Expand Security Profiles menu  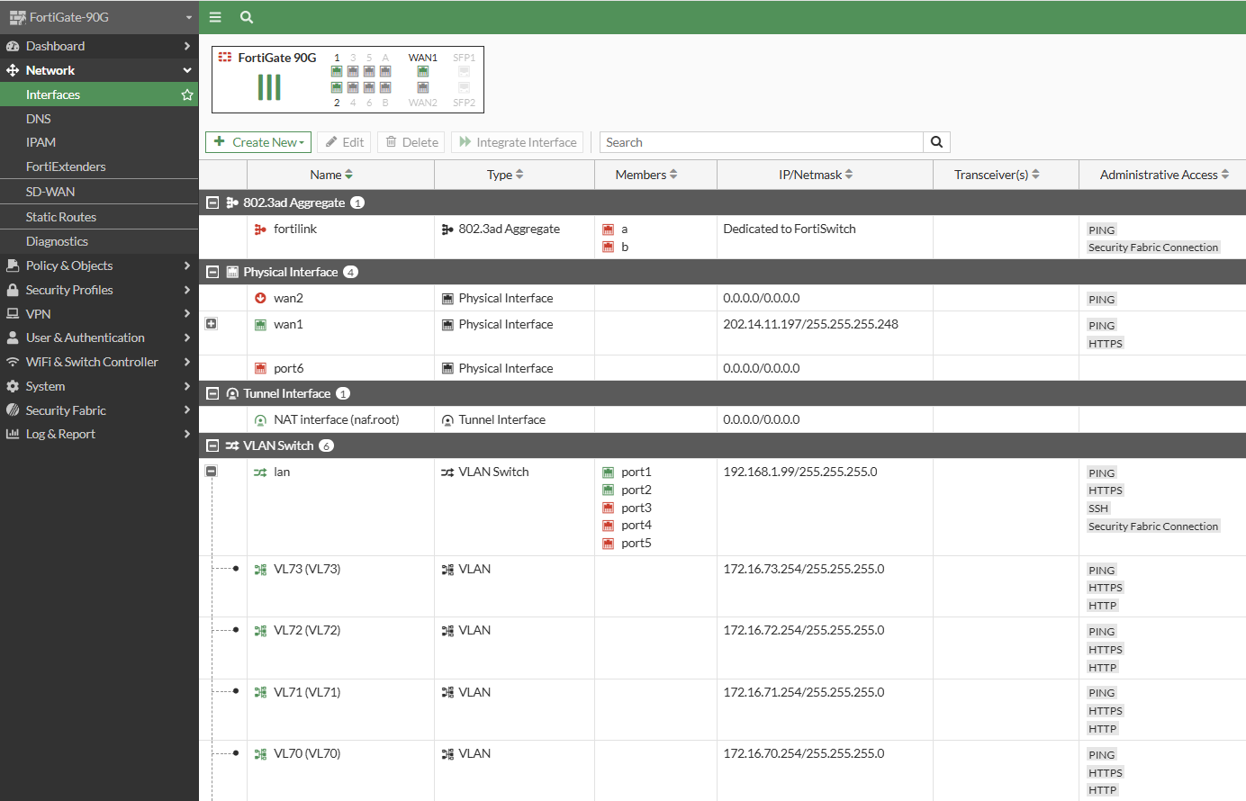coord(99,290)
